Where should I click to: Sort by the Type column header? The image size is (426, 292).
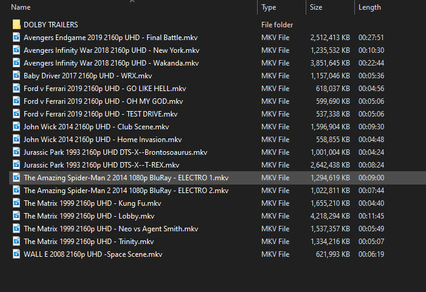coord(269,8)
